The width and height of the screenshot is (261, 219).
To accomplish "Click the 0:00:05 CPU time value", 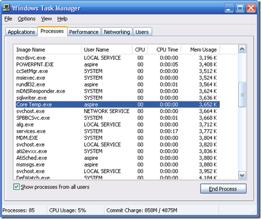I will pyautogui.click(x=169, y=65).
